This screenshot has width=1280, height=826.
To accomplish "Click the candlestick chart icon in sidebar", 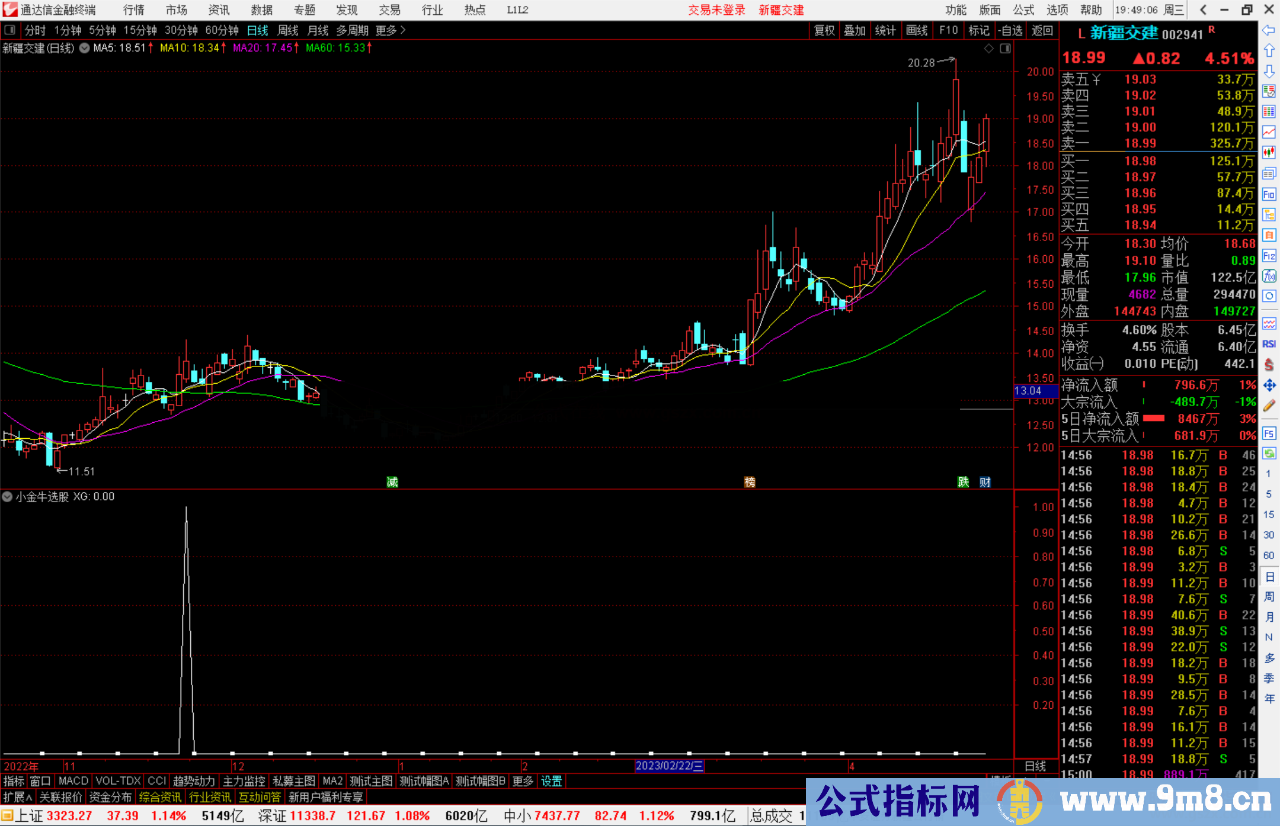I will [1269, 153].
